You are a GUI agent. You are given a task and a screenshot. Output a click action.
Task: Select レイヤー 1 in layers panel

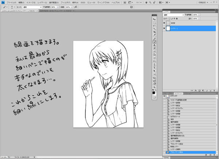[191, 28]
